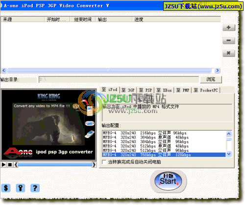Image resolution: width=245 pixels, height=205 pixels.
Task: Click the film reel icon in preview
Action: click(76, 107)
